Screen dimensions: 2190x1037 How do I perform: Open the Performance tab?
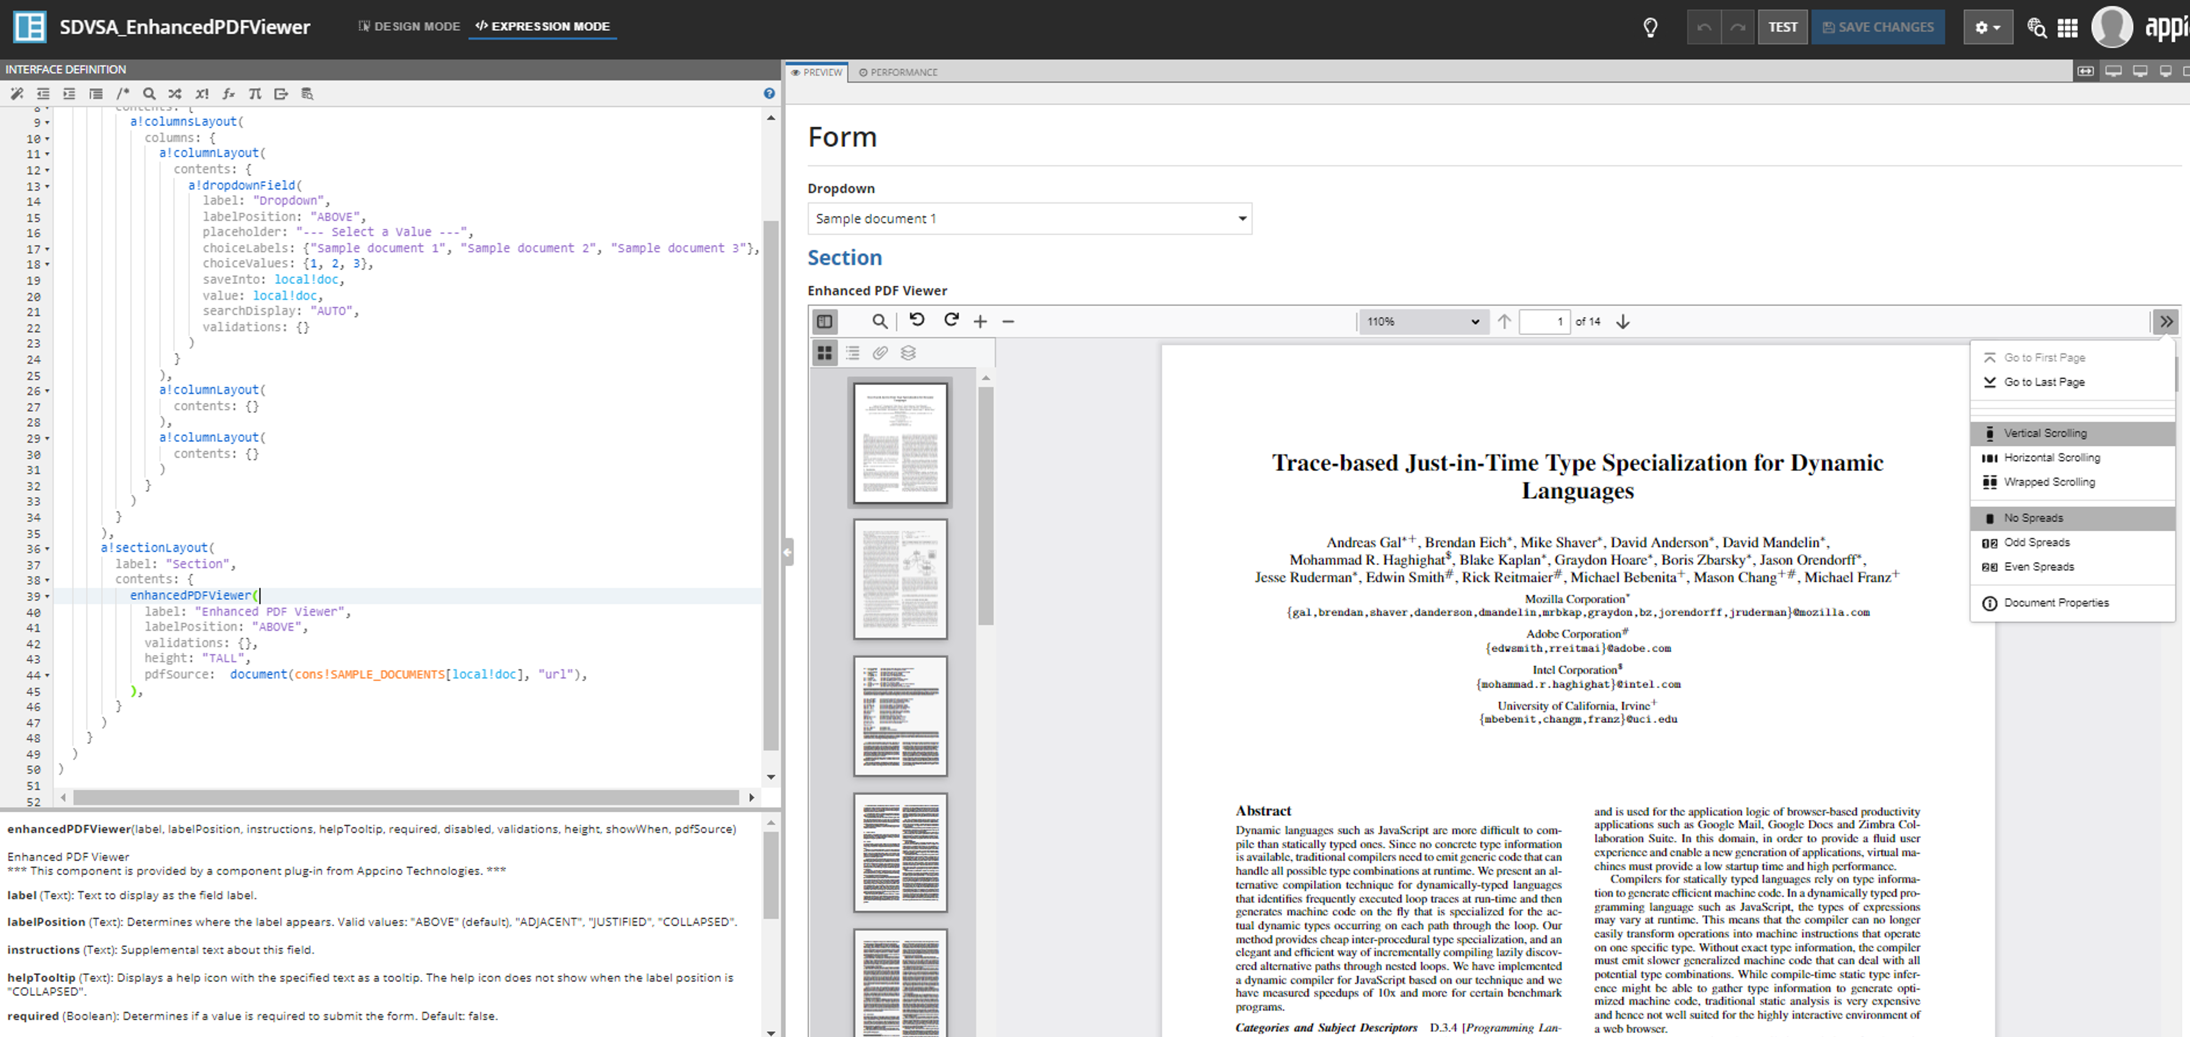[x=898, y=72]
